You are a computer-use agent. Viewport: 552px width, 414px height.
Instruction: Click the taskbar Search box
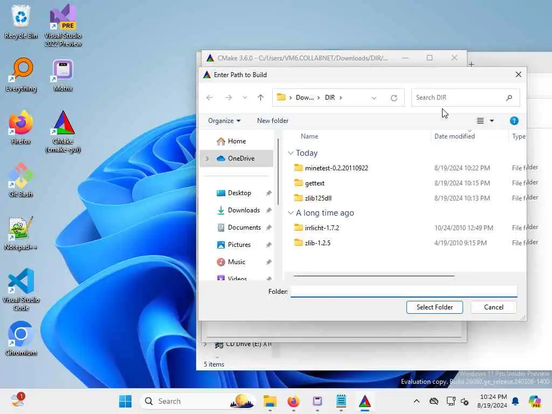[x=198, y=401]
